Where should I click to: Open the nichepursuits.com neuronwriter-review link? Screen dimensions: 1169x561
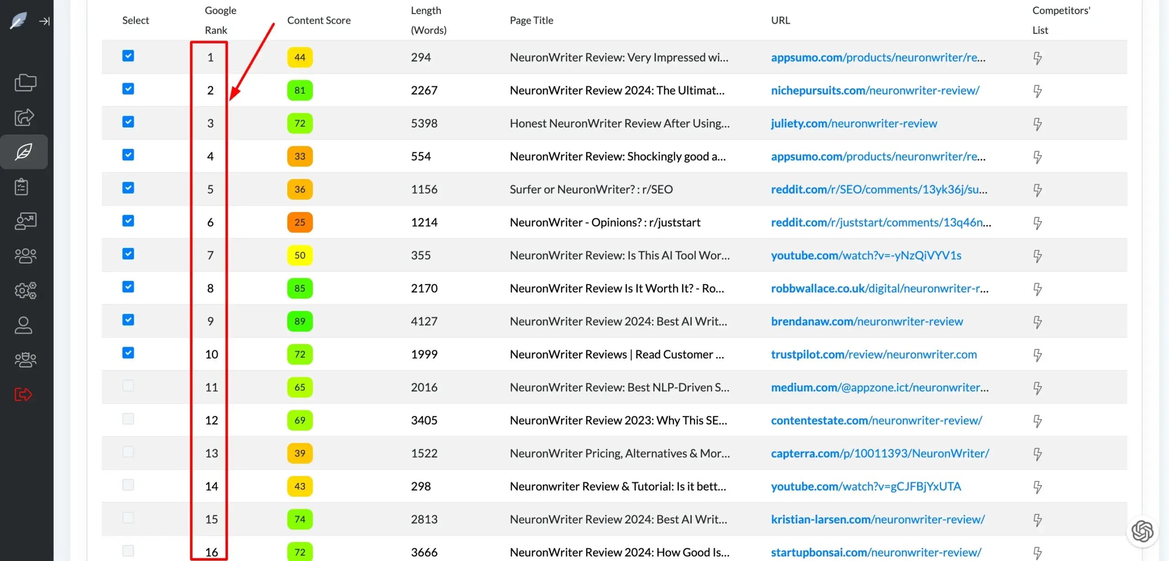click(875, 90)
